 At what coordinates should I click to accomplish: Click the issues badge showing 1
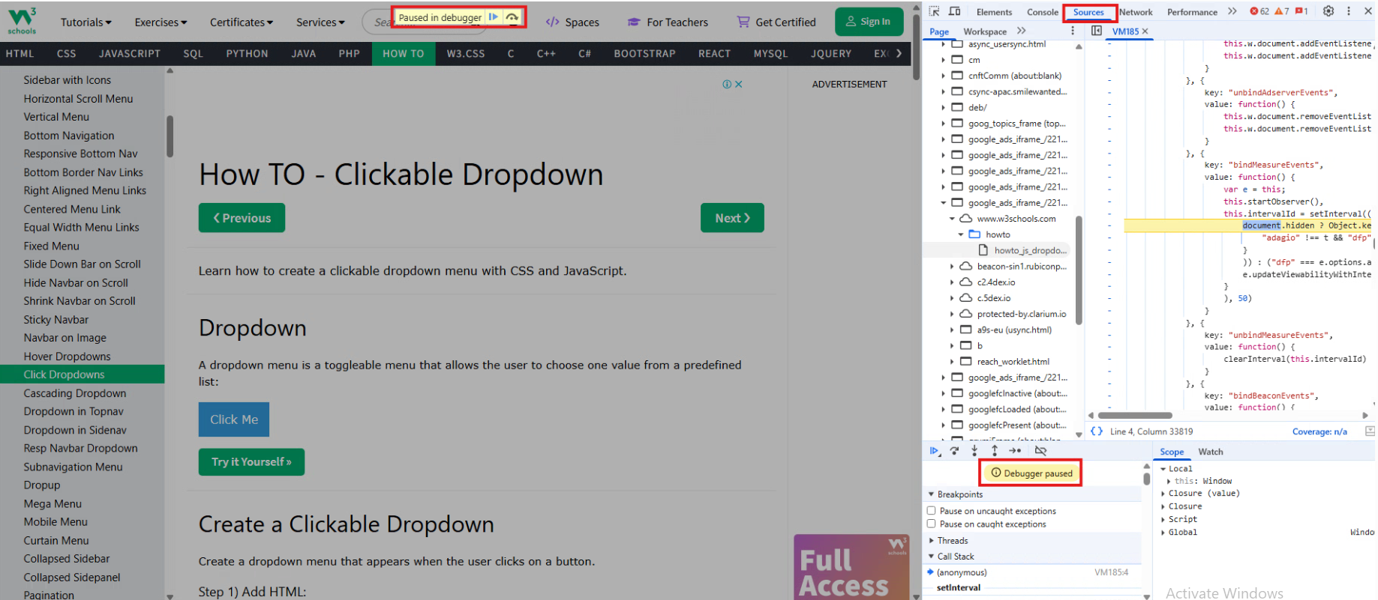(1301, 11)
